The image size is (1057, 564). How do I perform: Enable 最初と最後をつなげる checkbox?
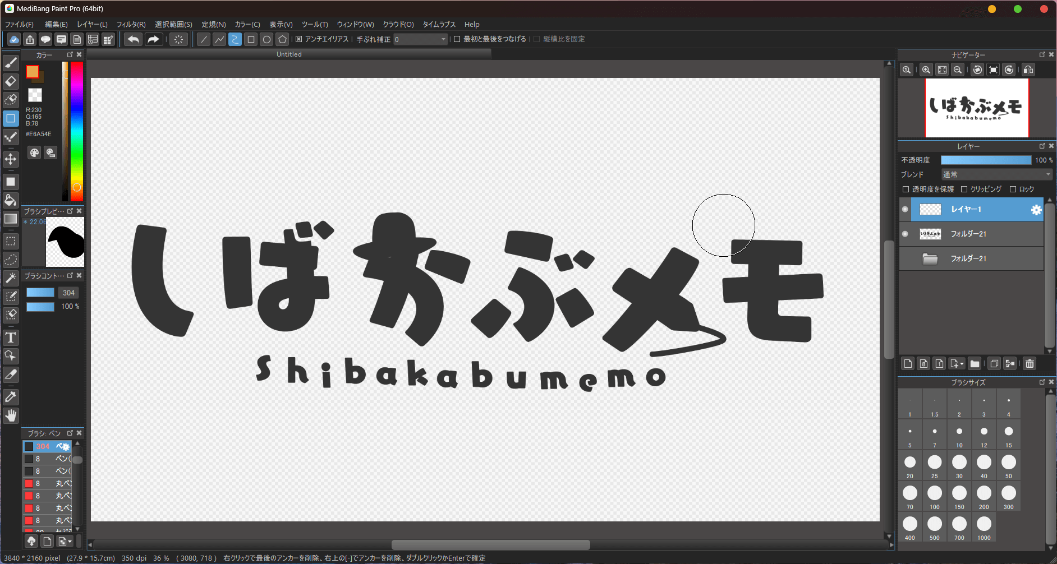tap(457, 39)
